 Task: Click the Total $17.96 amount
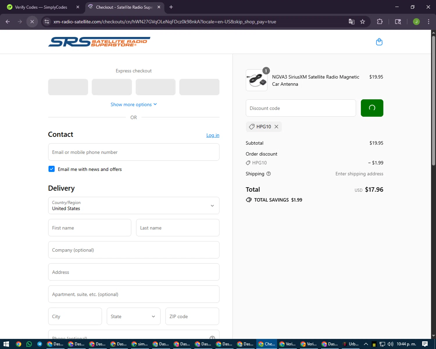pyautogui.click(x=374, y=190)
